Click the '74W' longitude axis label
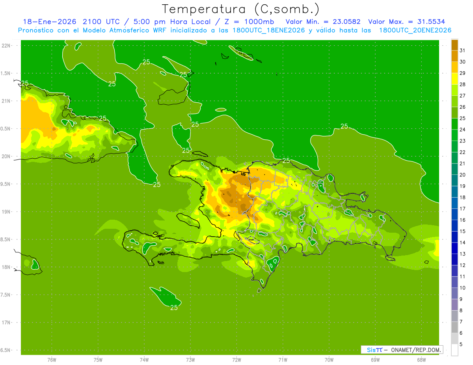Viewport: 473px width, 365px height. pos(144,360)
